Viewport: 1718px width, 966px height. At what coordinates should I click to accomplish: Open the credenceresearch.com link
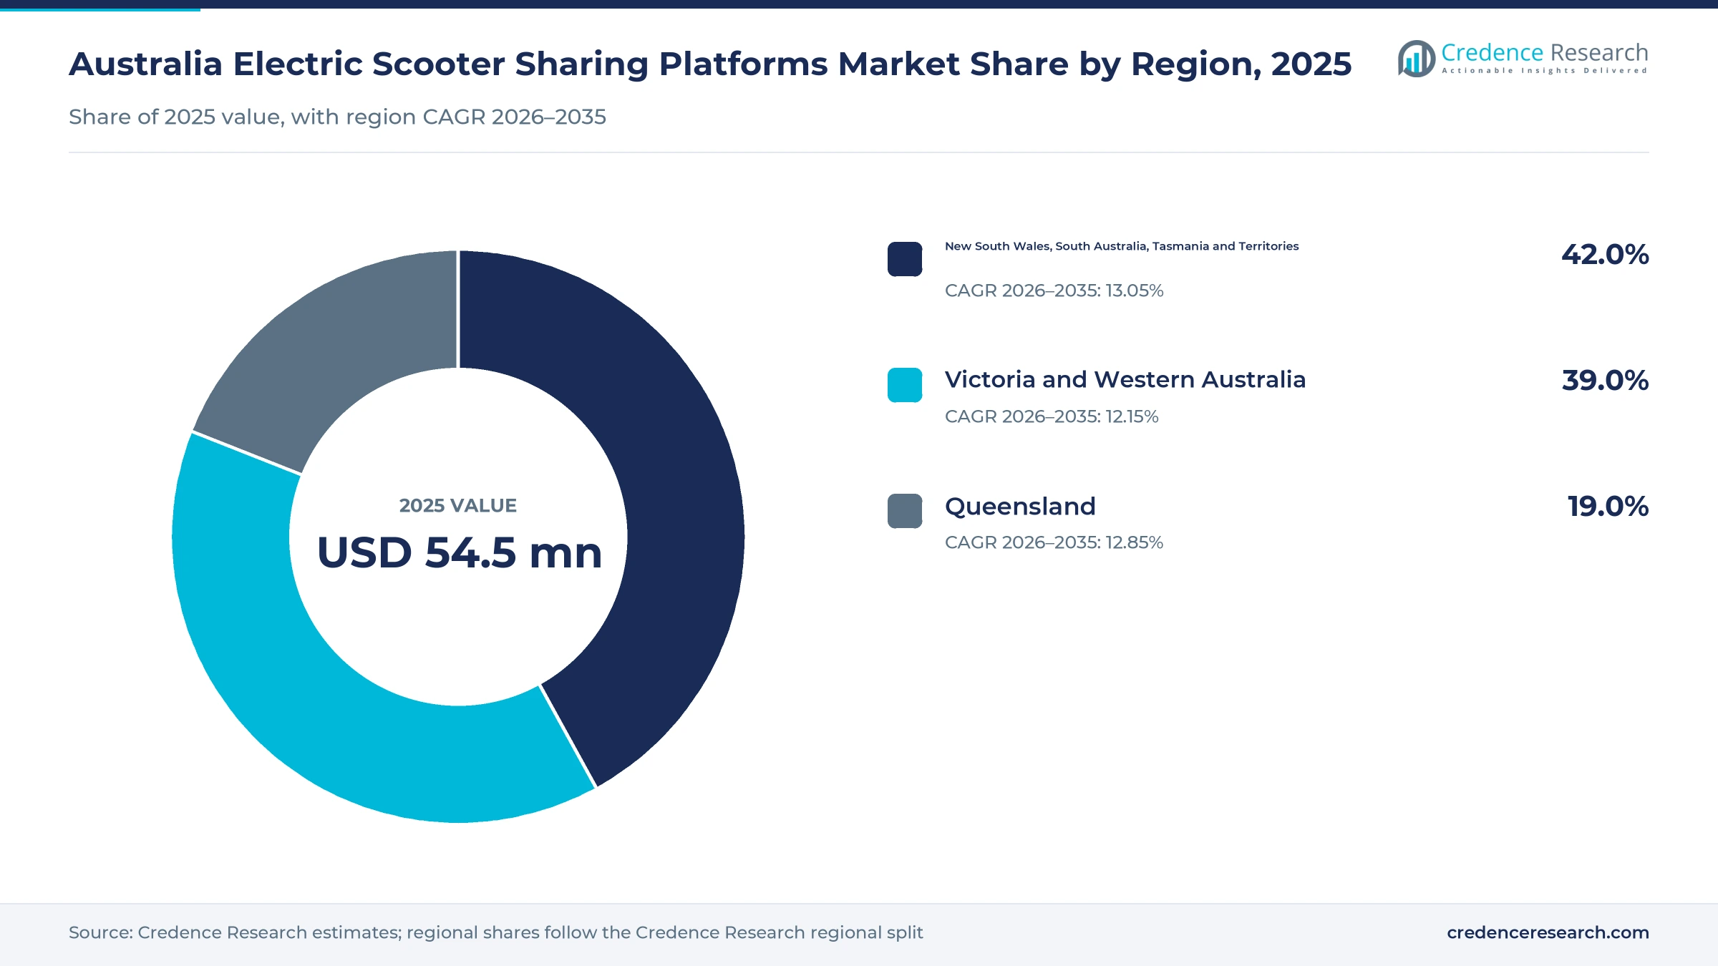[x=1548, y=932]
